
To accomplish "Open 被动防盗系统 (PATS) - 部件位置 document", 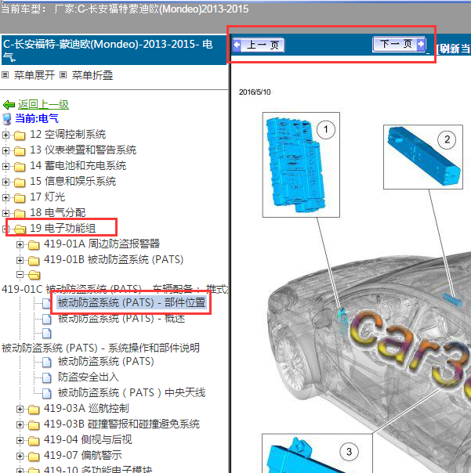I will 132,302.
